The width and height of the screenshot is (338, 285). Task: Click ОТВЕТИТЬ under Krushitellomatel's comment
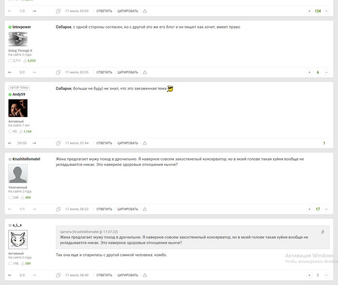click(104, 209)
